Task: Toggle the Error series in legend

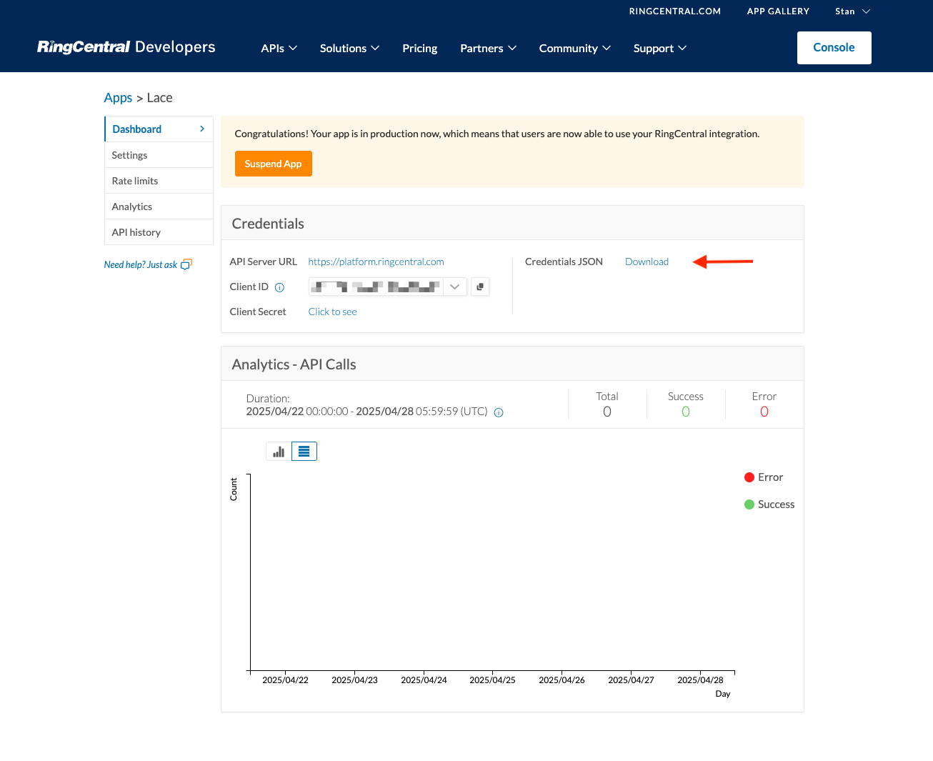Action: 764,477
